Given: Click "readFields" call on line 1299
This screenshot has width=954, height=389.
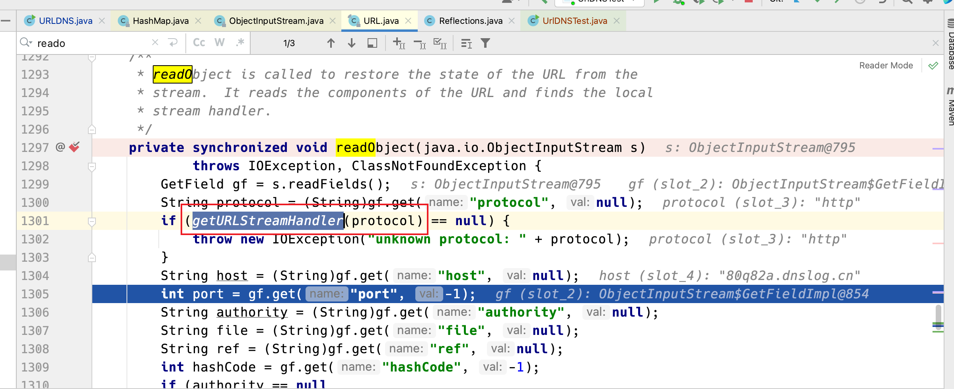Looking at the screenshot, I should pos(327,184).
